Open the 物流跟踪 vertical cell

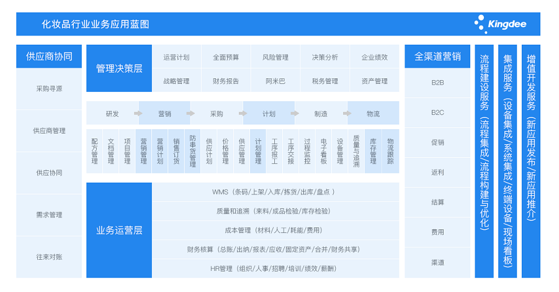pyautogui.click(x=390, y=152)
